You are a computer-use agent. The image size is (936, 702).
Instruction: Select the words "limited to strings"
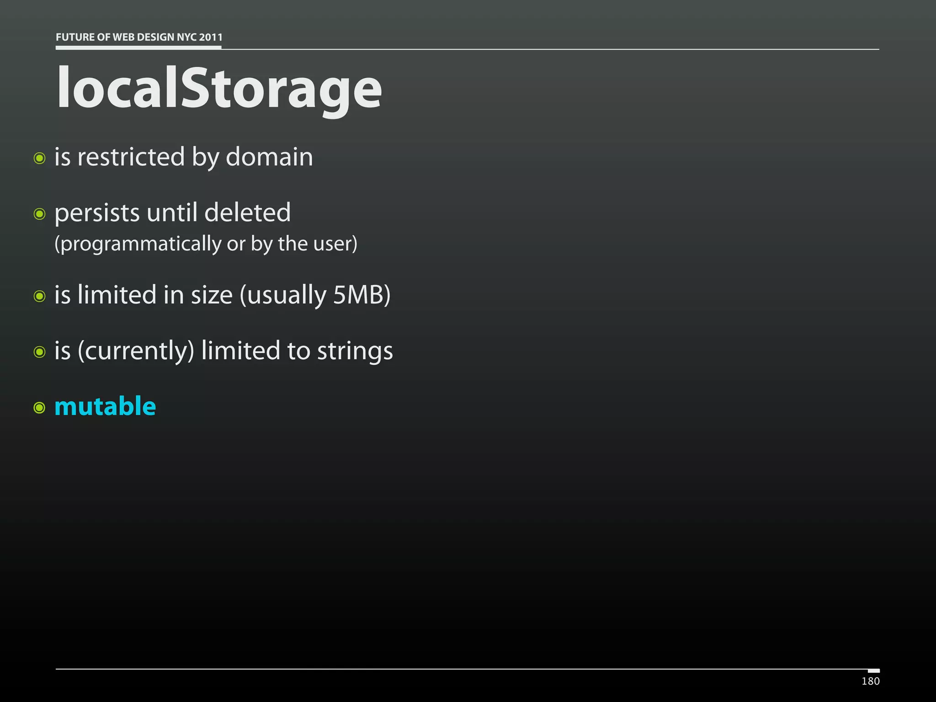tap(297, 351)
